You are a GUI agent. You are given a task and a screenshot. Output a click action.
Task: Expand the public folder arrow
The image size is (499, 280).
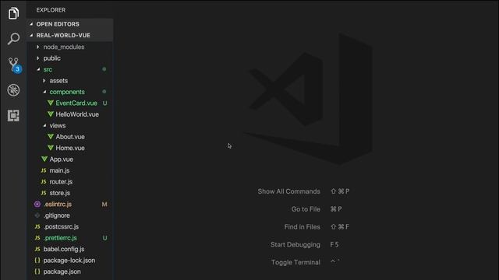click(x=38, y=58)
